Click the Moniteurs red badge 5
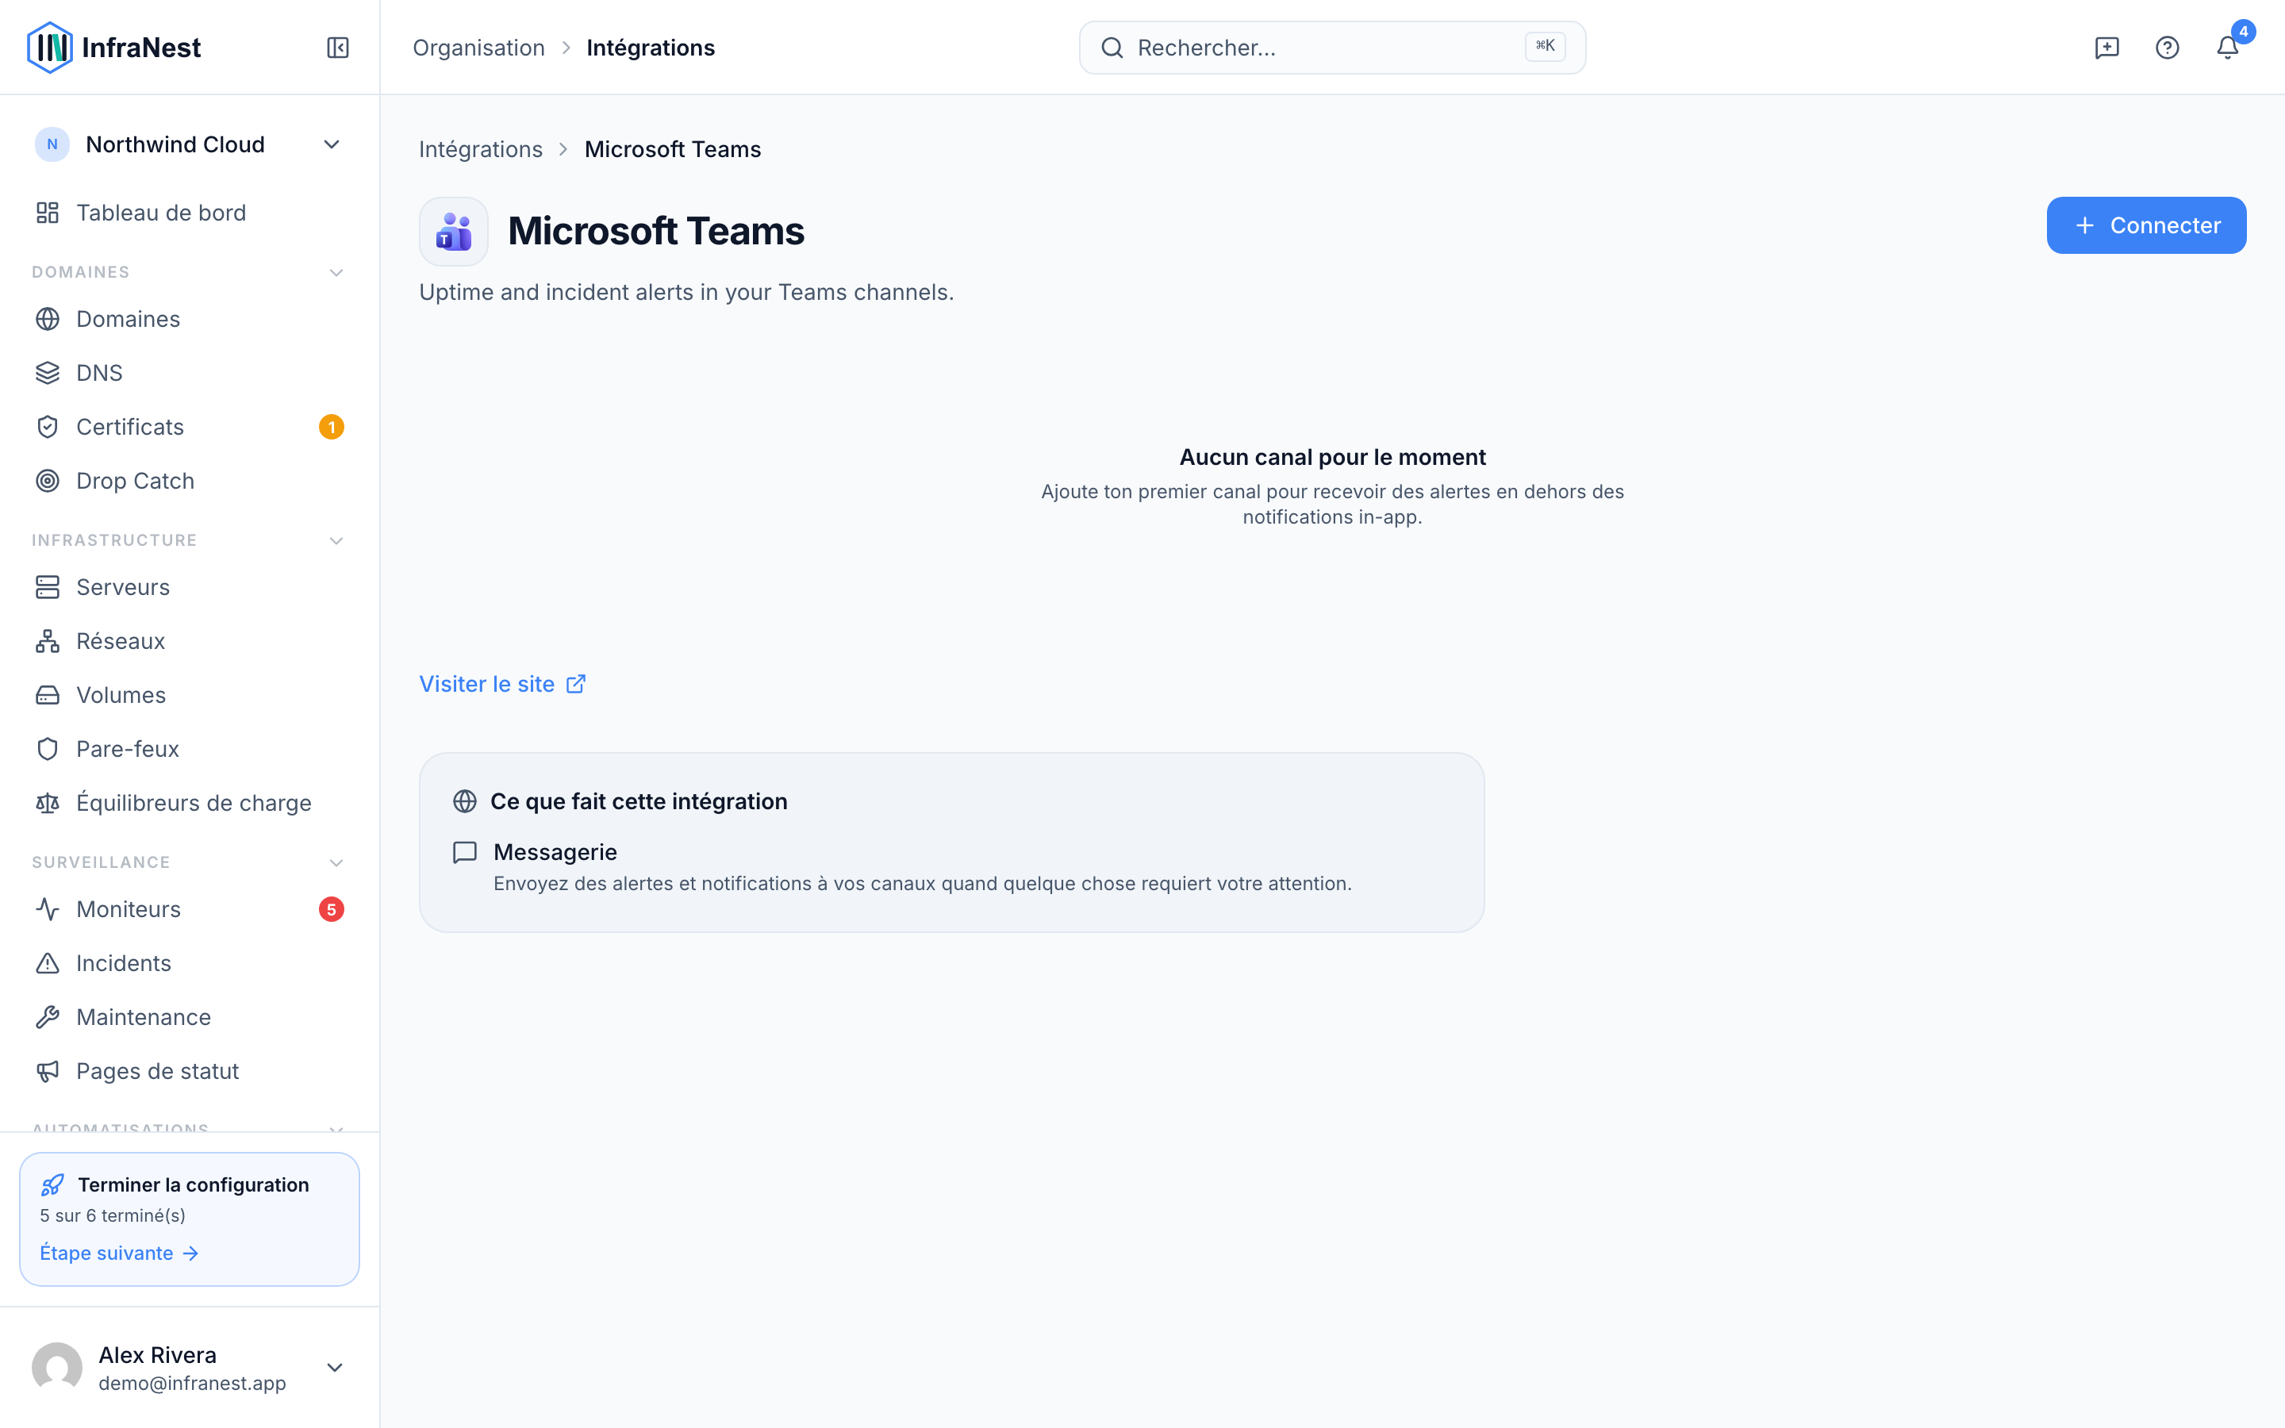 pos(332,909)
